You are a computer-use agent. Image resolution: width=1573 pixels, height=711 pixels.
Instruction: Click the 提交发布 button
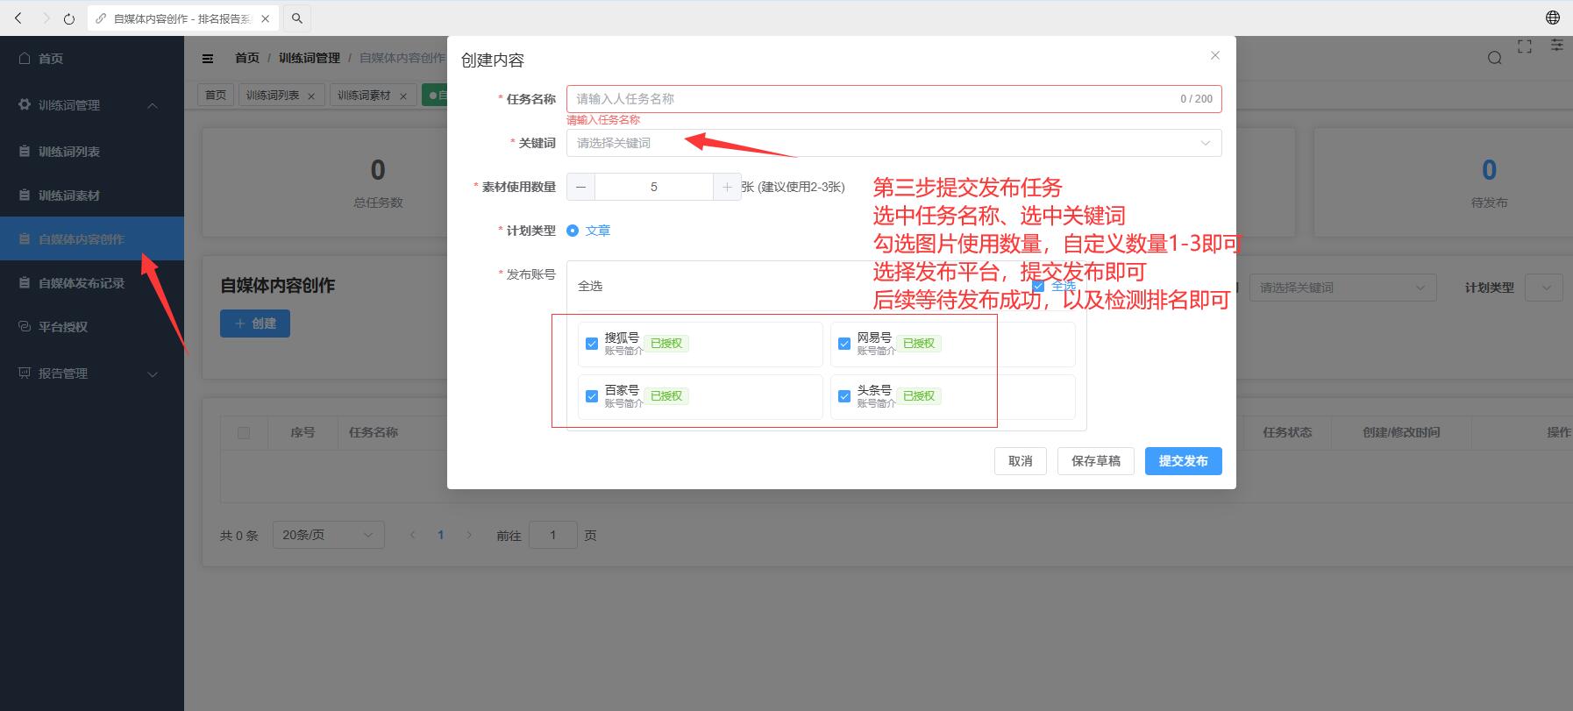coord(1183,461)
